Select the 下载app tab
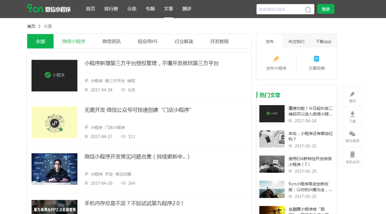The image size is (386, 214). tap(323, 41)
